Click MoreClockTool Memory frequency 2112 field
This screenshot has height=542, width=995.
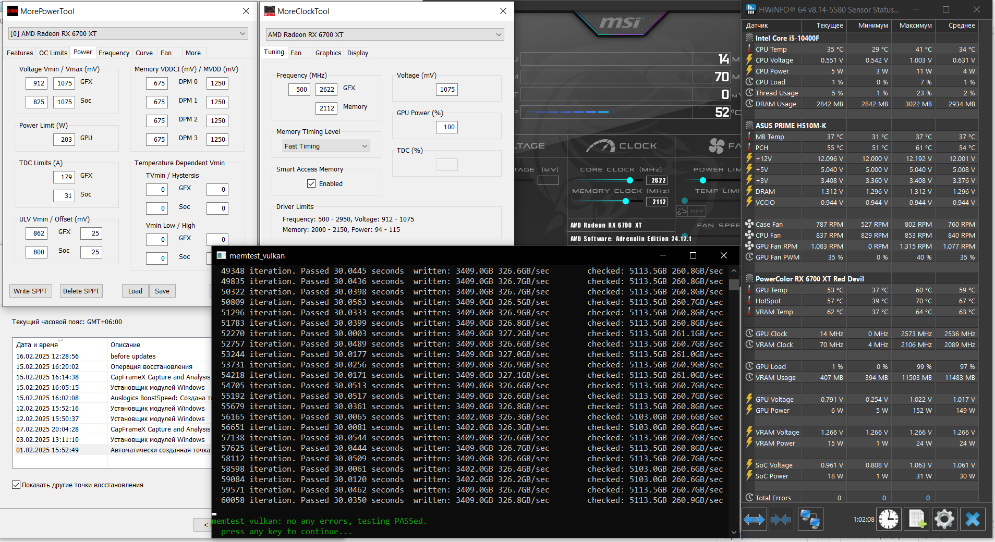pyautogui.click(x=326, y=108)
